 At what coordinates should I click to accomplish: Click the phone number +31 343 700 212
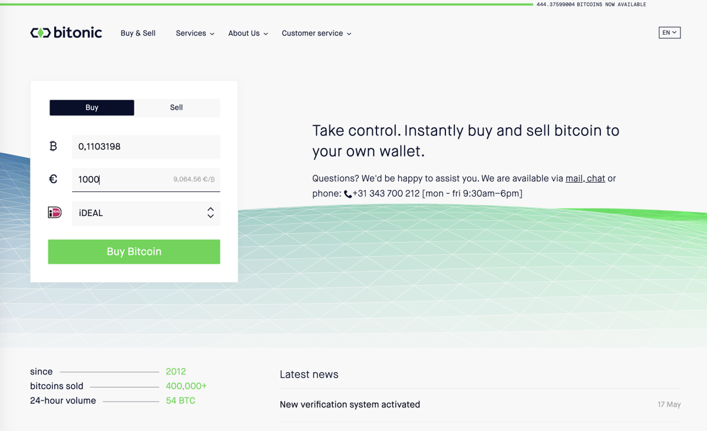click(386, 194)
